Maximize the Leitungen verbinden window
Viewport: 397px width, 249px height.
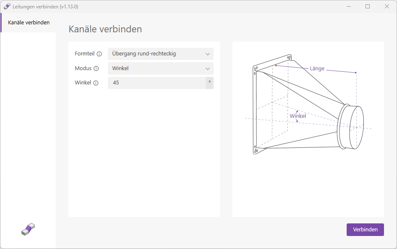[368, 6]
